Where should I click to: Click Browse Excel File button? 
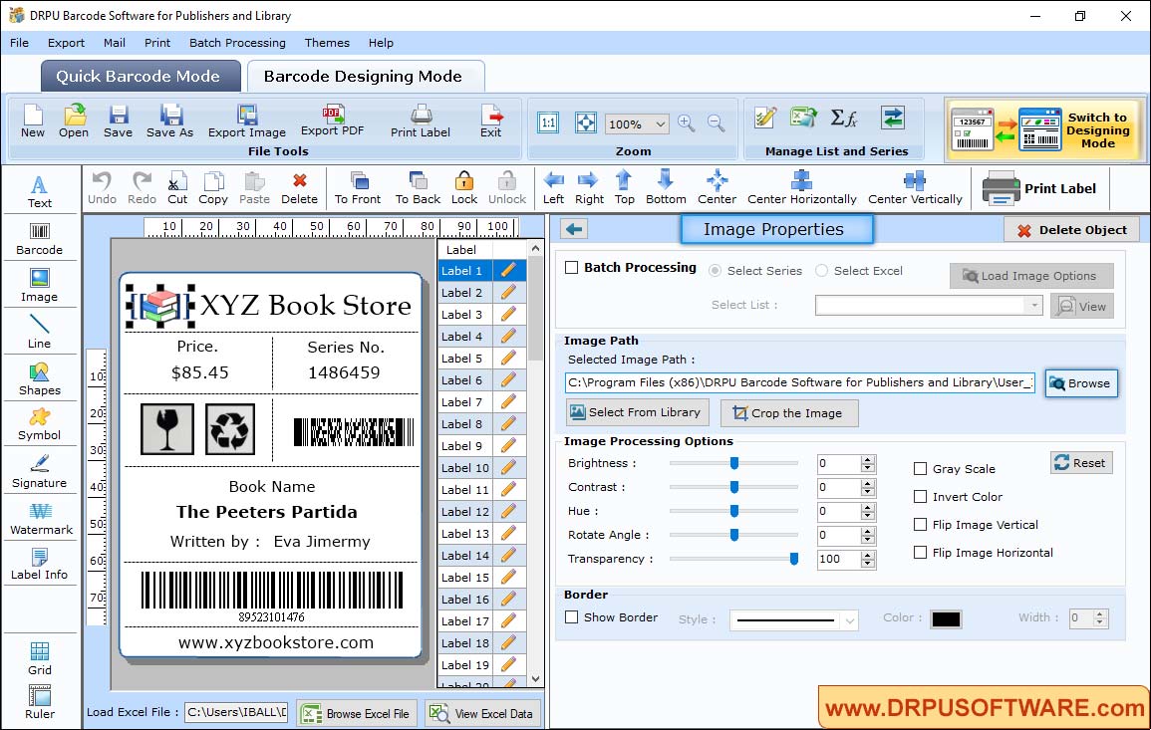click(x=357, y=714)
